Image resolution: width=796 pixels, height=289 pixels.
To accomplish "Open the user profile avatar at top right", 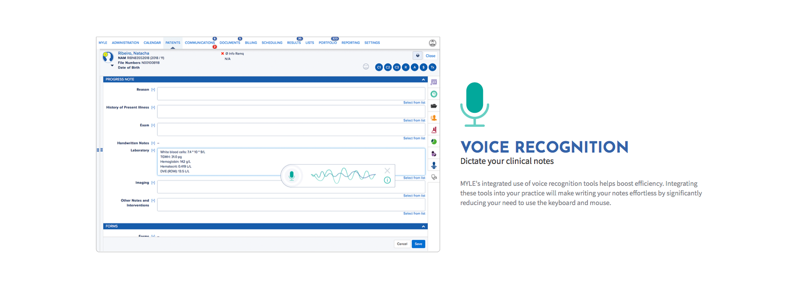I will [x=432, y=43].
